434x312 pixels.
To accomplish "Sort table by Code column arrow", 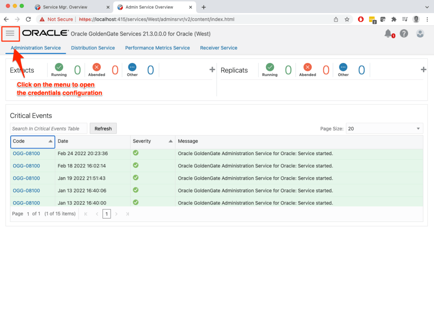I will click(x=50, y=141).
